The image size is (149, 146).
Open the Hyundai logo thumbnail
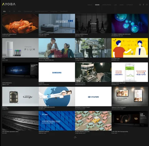pos(93,96)
